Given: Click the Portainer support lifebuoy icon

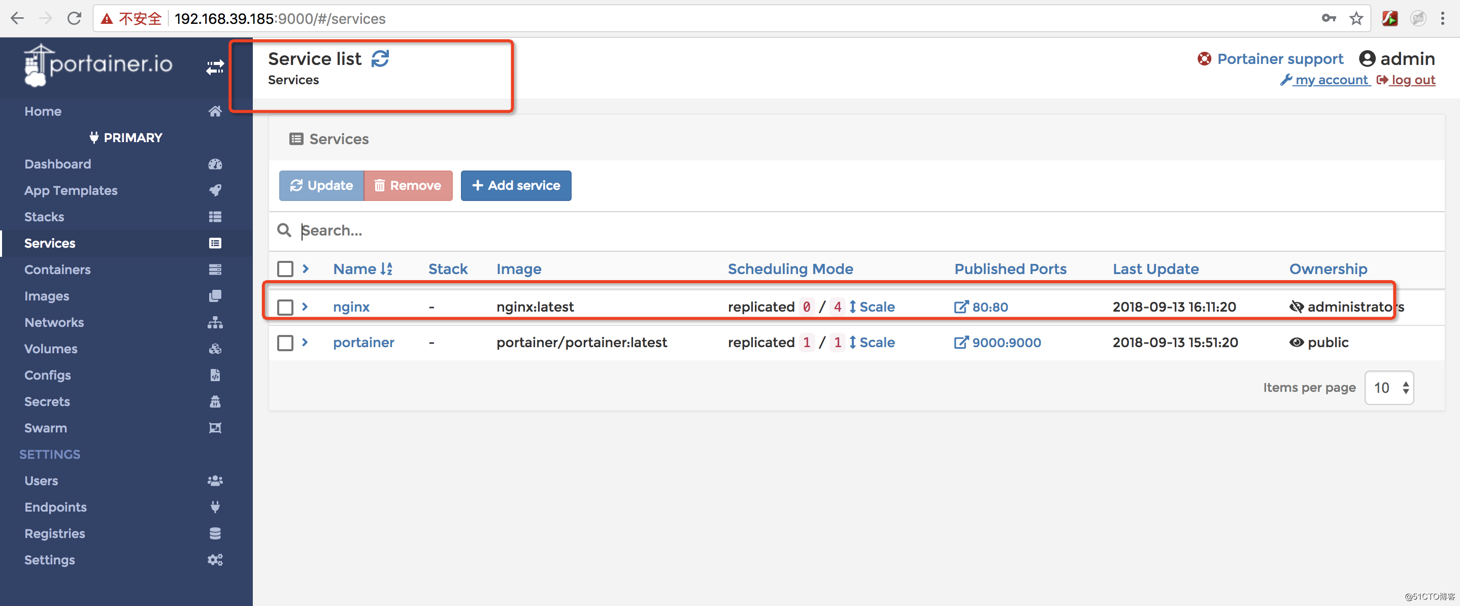Looking at the screenshot, I should 1204,58.
